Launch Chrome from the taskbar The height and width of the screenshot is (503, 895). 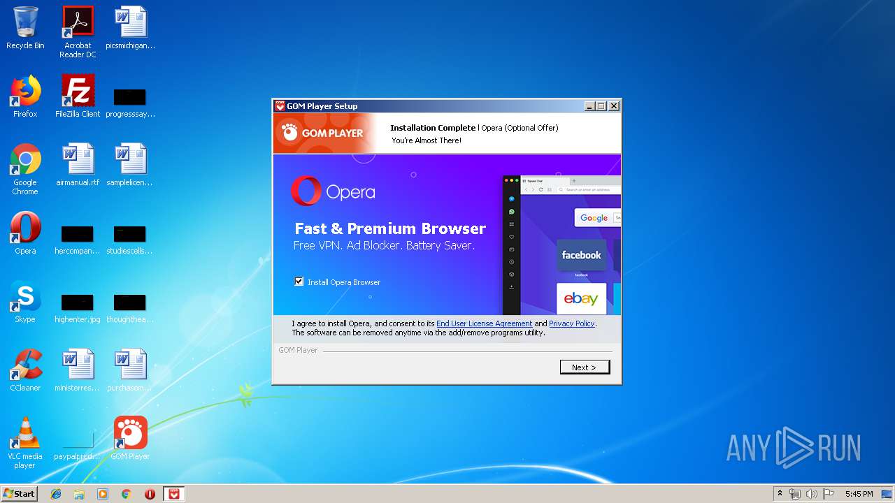pos(127,494)
